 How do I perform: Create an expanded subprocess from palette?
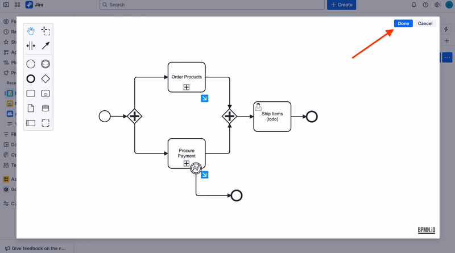(x=45, y=93)
